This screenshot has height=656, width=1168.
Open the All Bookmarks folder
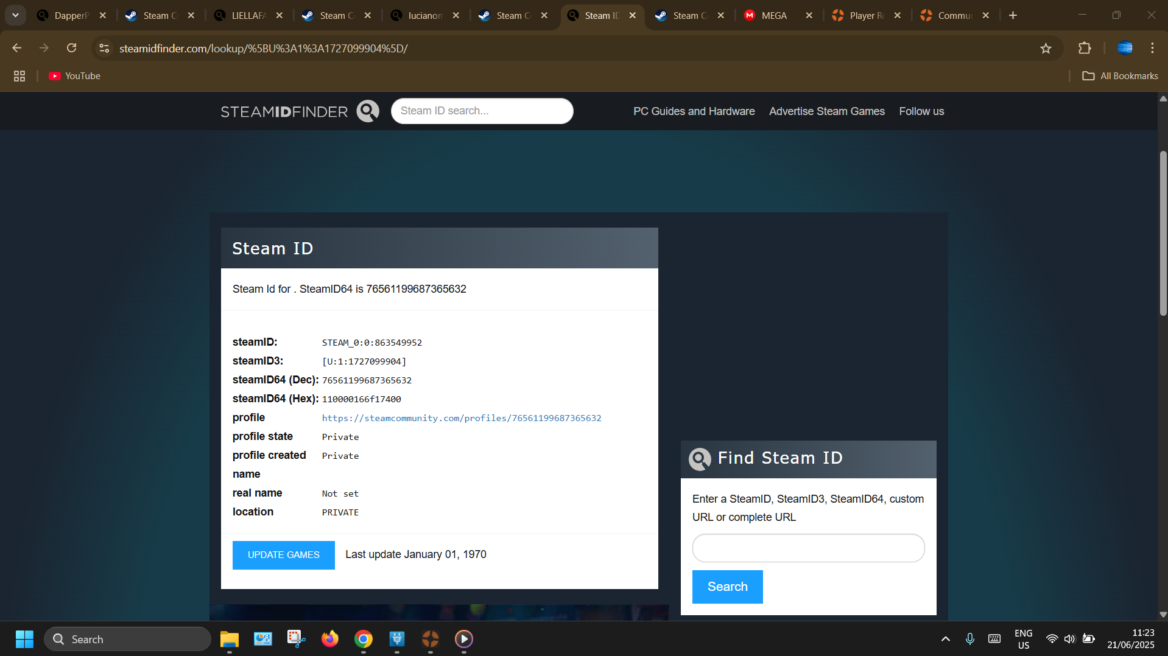click(1121, 76)
